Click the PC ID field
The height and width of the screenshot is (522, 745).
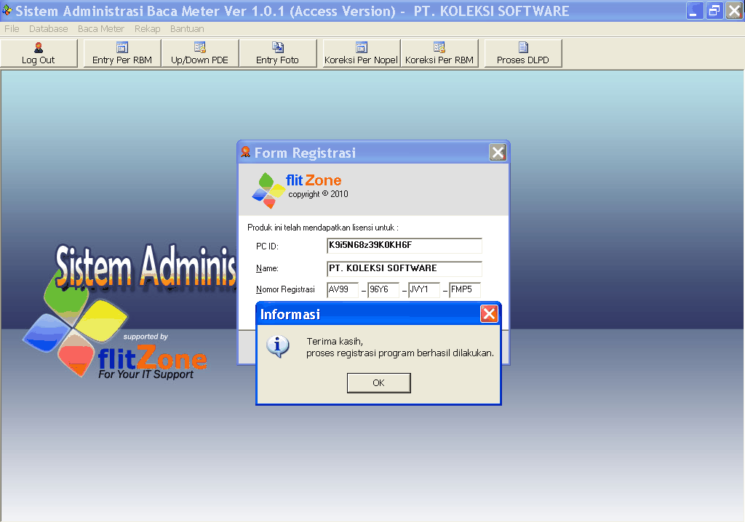pos(405,246)
